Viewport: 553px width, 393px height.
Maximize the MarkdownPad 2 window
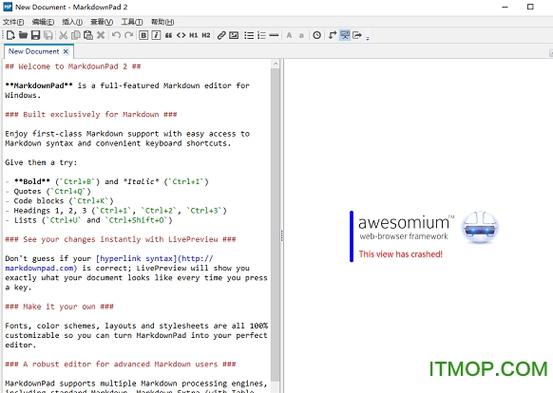(x=530, y=7)
